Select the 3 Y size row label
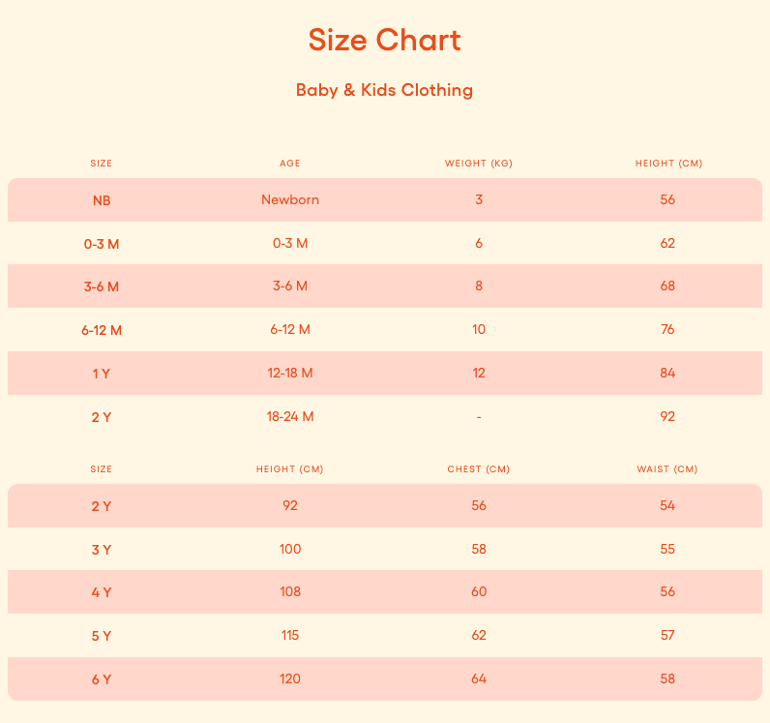 tap(102, 550)
